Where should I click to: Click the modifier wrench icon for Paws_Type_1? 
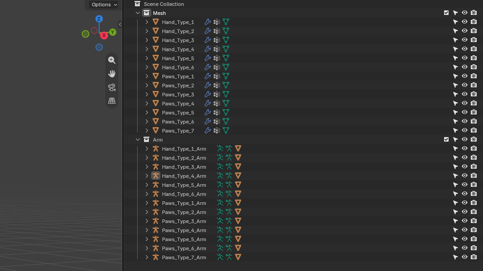208,76
